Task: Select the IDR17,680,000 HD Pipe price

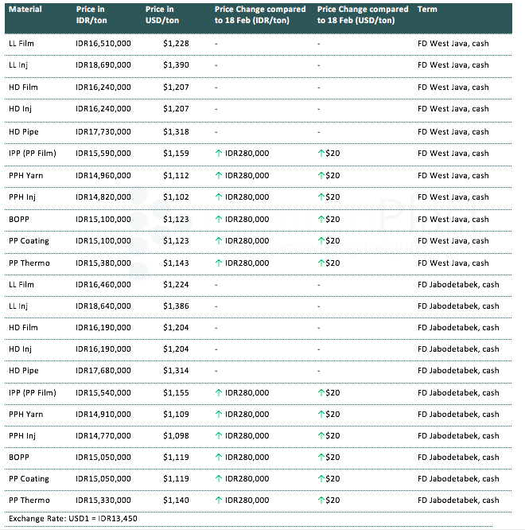Action: tap(103, 370)
